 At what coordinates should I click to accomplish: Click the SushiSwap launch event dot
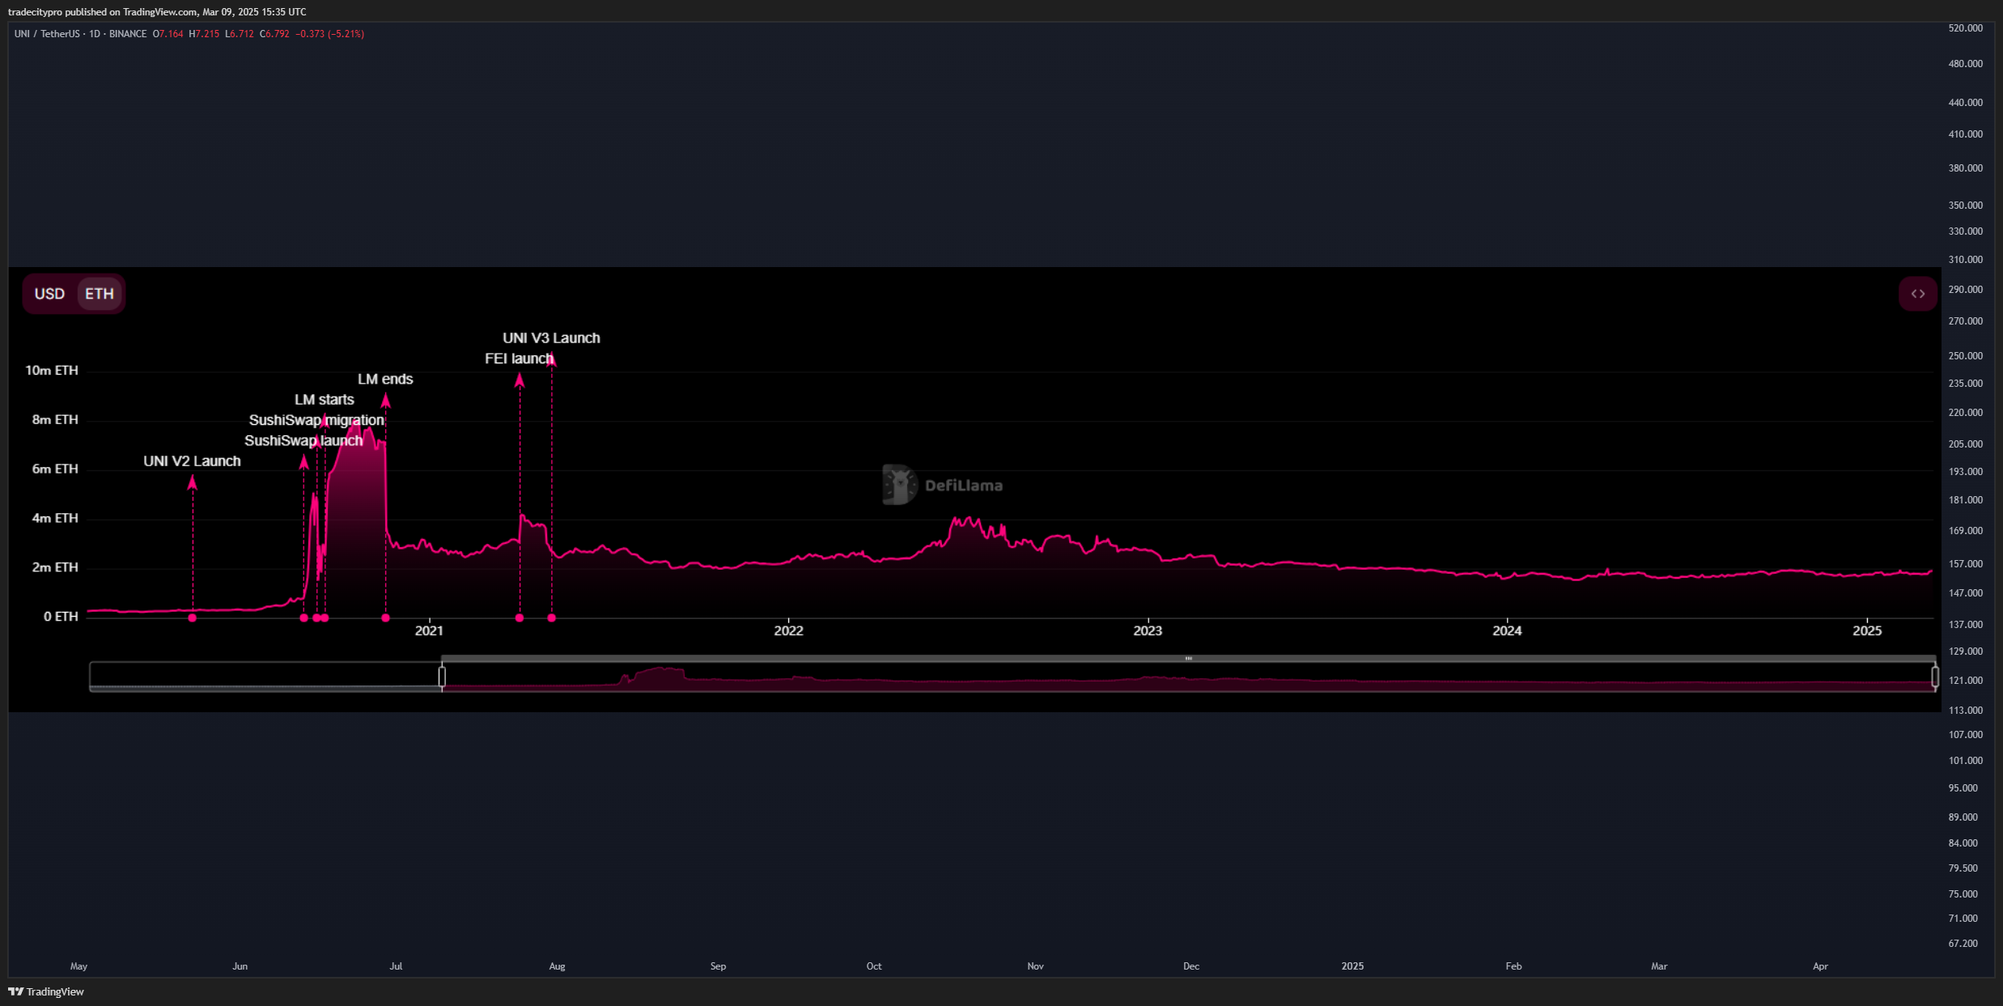point(304,618)
